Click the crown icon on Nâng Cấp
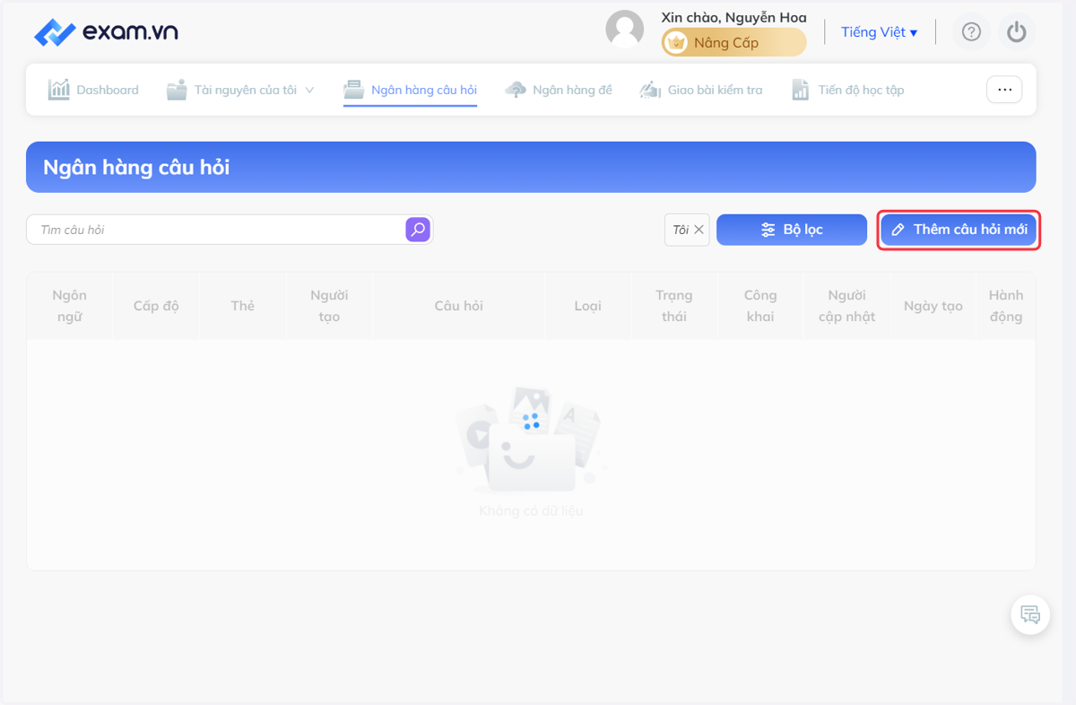1076x705 pixels. [x=677, y=42]
